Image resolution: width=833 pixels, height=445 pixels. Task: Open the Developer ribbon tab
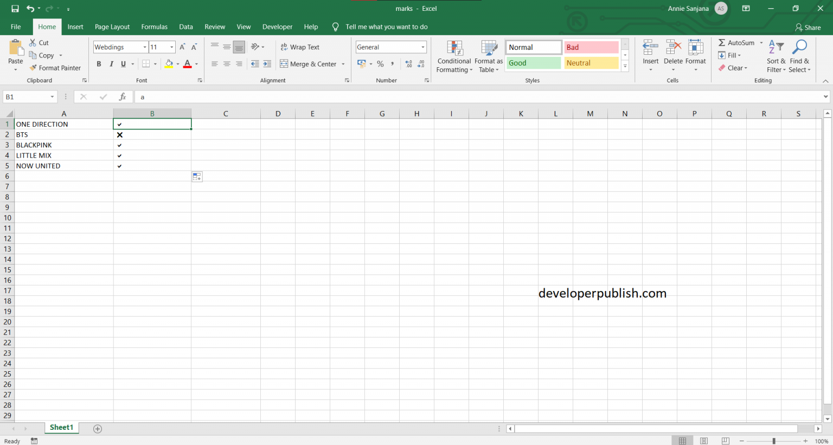coord(277,26)
